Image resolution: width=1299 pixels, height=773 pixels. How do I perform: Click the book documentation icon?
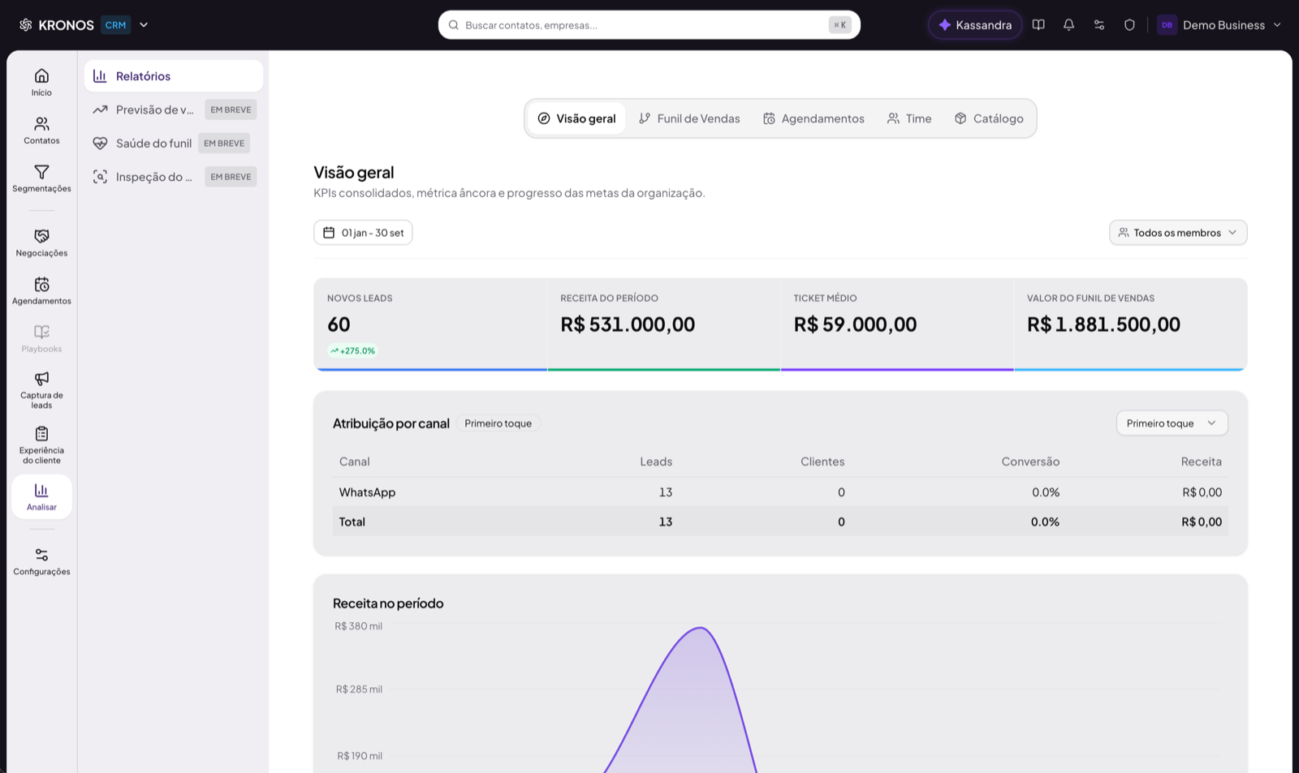tap(1038, 25)
